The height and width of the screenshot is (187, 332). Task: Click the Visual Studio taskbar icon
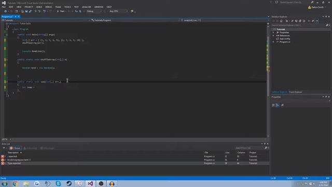90,183
